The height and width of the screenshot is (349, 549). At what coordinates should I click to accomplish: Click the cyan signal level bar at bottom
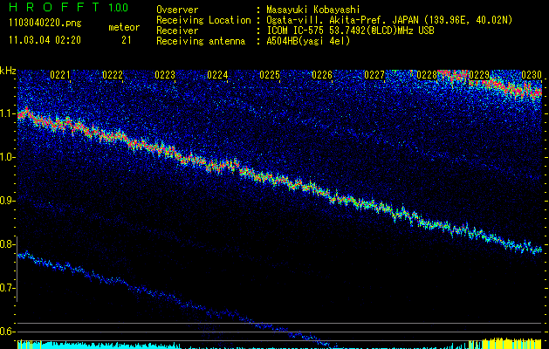click(70, 346)
